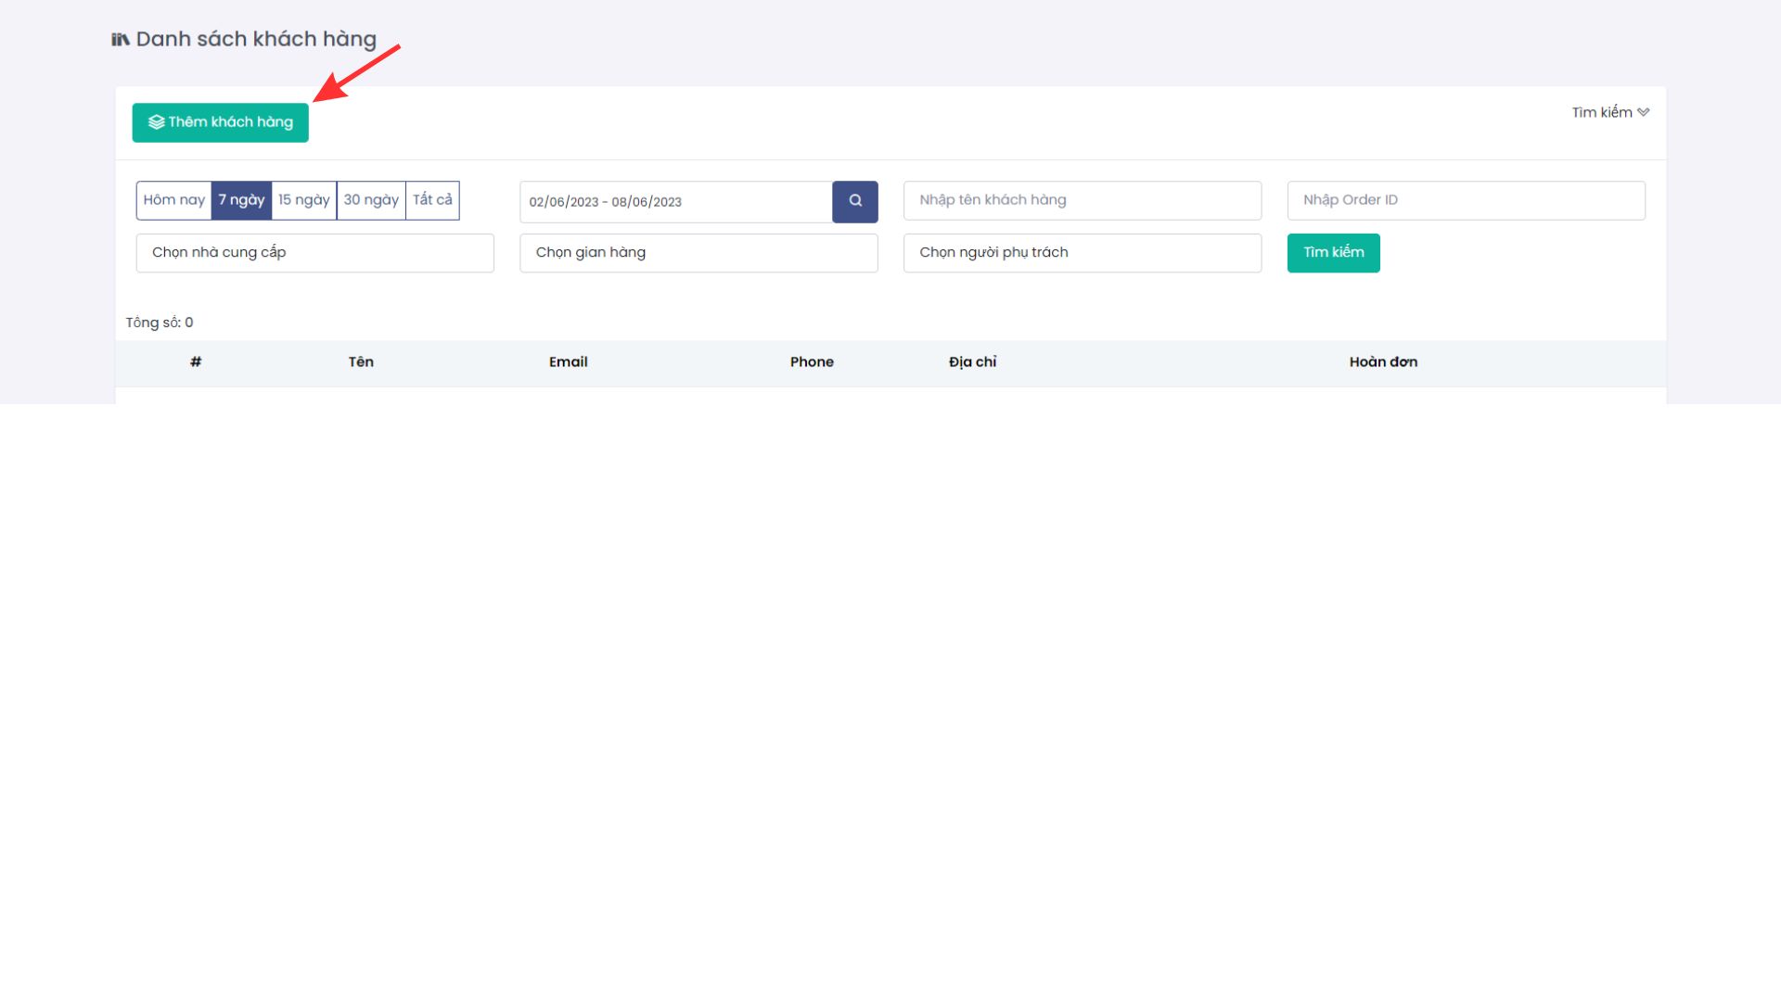Select the 30 ngày date filter
Screen dimensions: 1781x1001
[x=371, y=200]
